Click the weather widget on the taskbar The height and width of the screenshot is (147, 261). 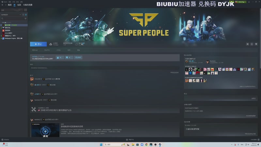coord(5,144)
